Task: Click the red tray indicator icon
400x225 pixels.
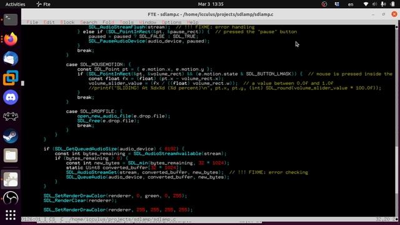Action: 324,4
